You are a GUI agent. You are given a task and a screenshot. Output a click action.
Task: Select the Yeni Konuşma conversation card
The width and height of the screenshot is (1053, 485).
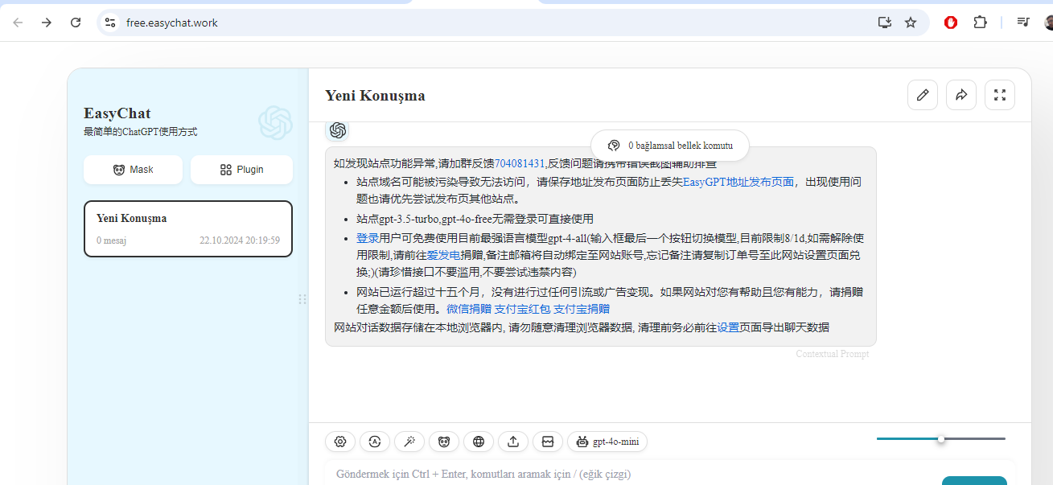[188, 229]
